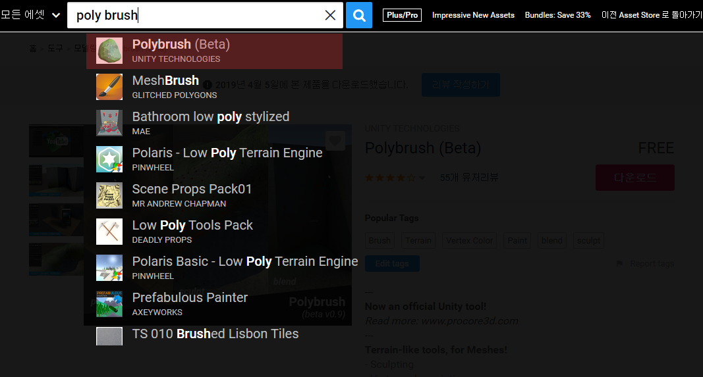
Task: Click the Terrain tag
Action: pyautogui.click(x=418, y=241)
